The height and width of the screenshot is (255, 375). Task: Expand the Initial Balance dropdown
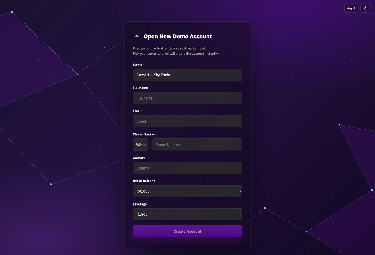(187, 191)
